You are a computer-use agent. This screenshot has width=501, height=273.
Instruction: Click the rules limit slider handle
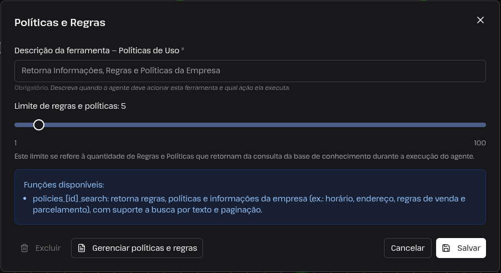tap(39, 125)
